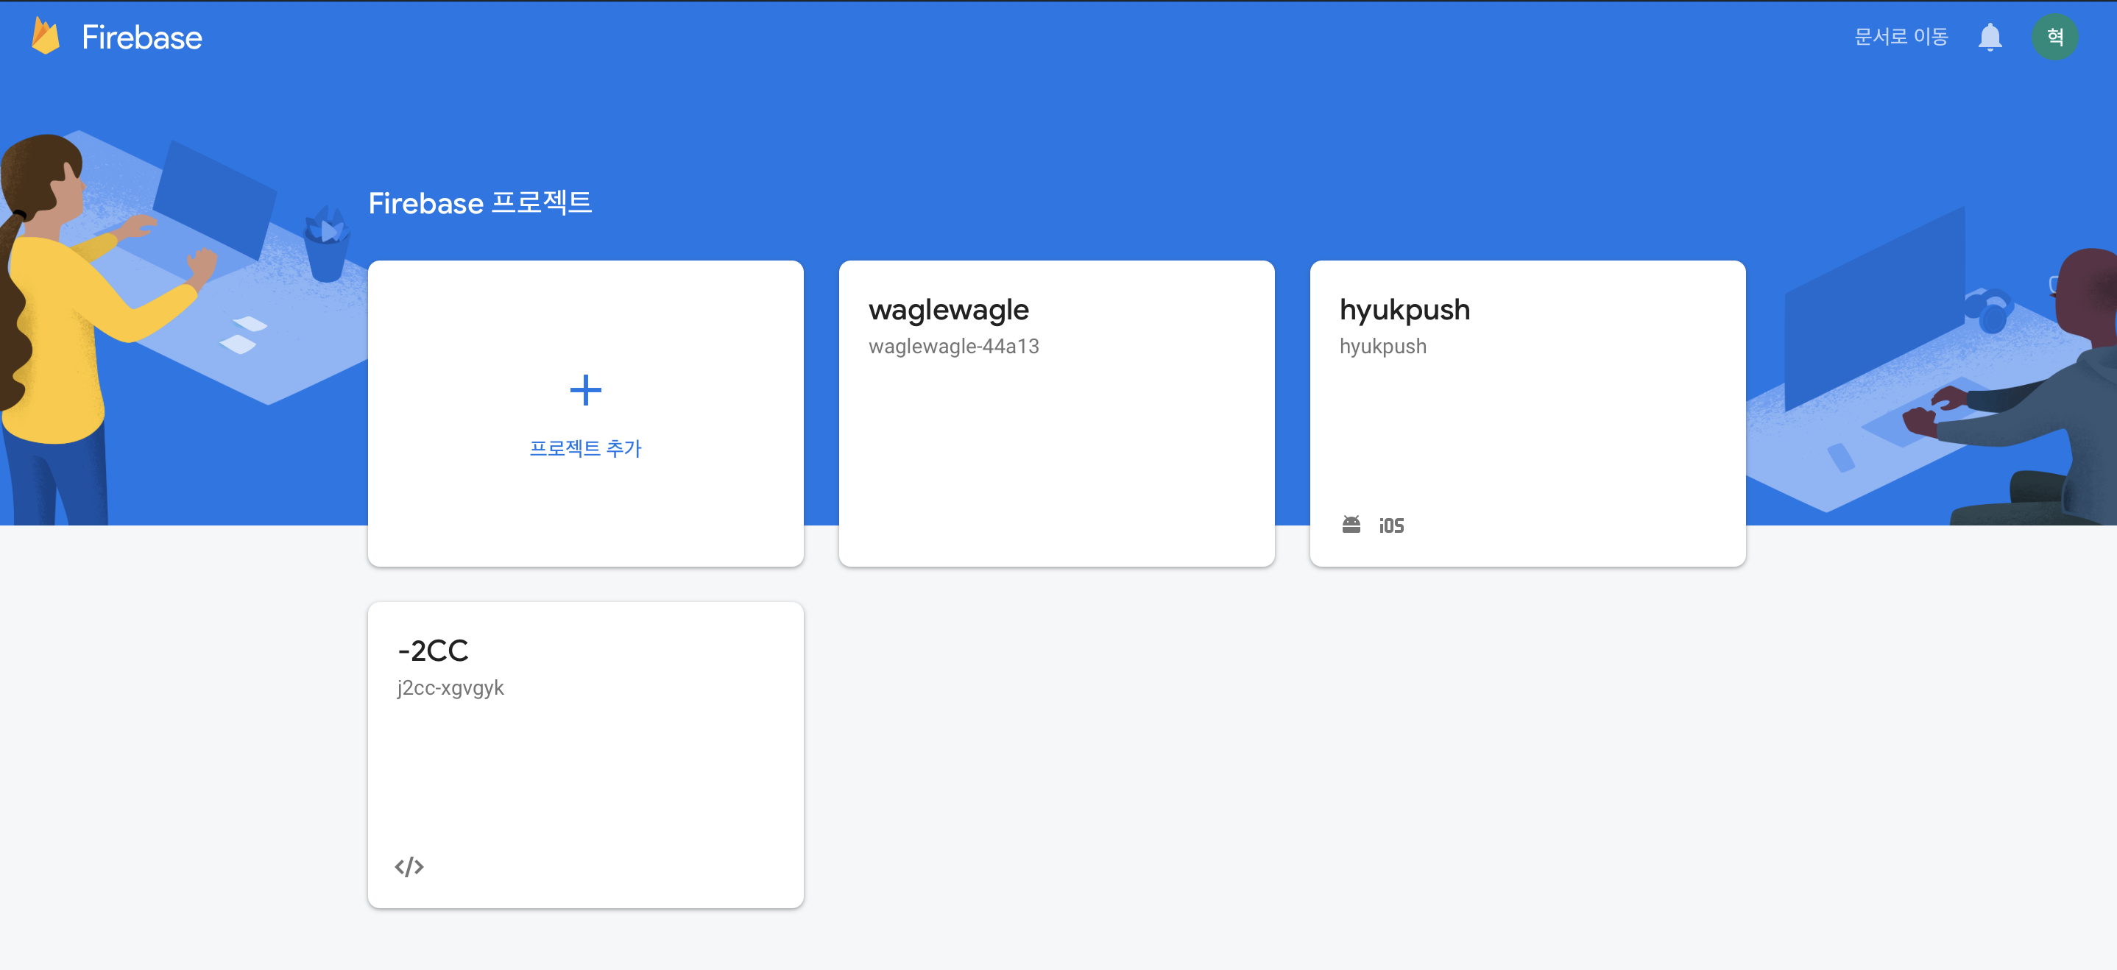Click the iOS icon on hyukpush card
2117x970 pixels.
coord(1391,525)
